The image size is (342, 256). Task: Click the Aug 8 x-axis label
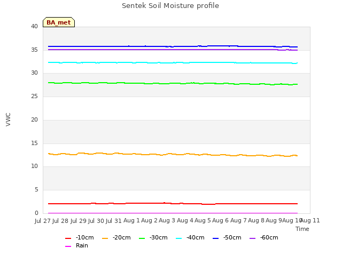tap(256, 221)
